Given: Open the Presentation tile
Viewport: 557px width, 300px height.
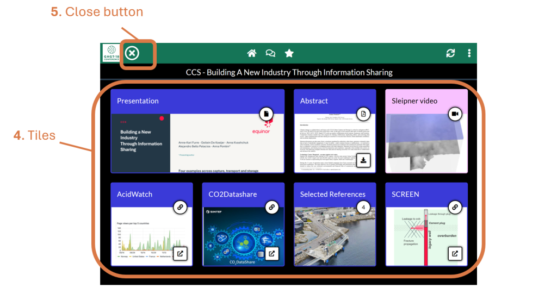Looking at the screenshot, I should point(197,131).
